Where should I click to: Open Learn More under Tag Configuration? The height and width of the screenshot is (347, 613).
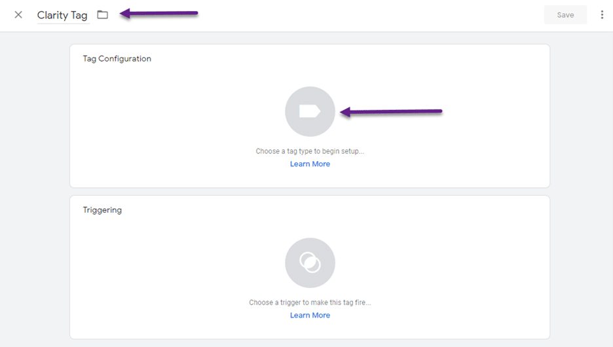point(310,164)
